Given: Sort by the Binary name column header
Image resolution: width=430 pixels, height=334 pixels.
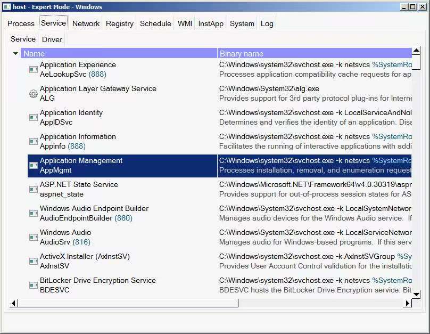Looking at the screenshot, I should [x=314, y=54].
